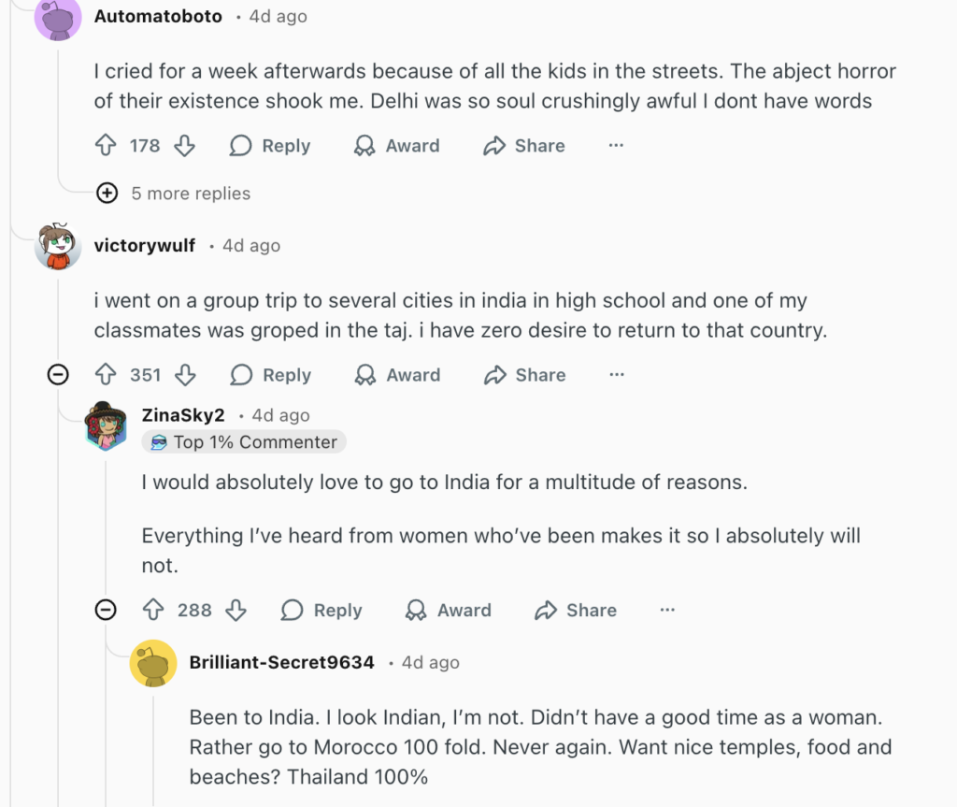Collapse victorywulf's comment thread

pos(58,375)
